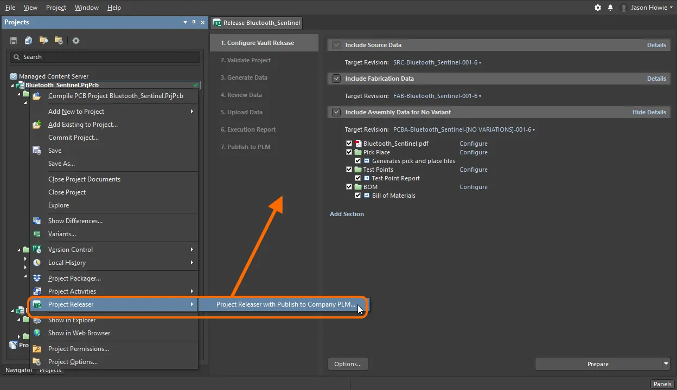The image size is (677, 390).
Task: Open the FAB-Bluetooth_Sentinel-001-6 revision dropdown
Action: 437,96
